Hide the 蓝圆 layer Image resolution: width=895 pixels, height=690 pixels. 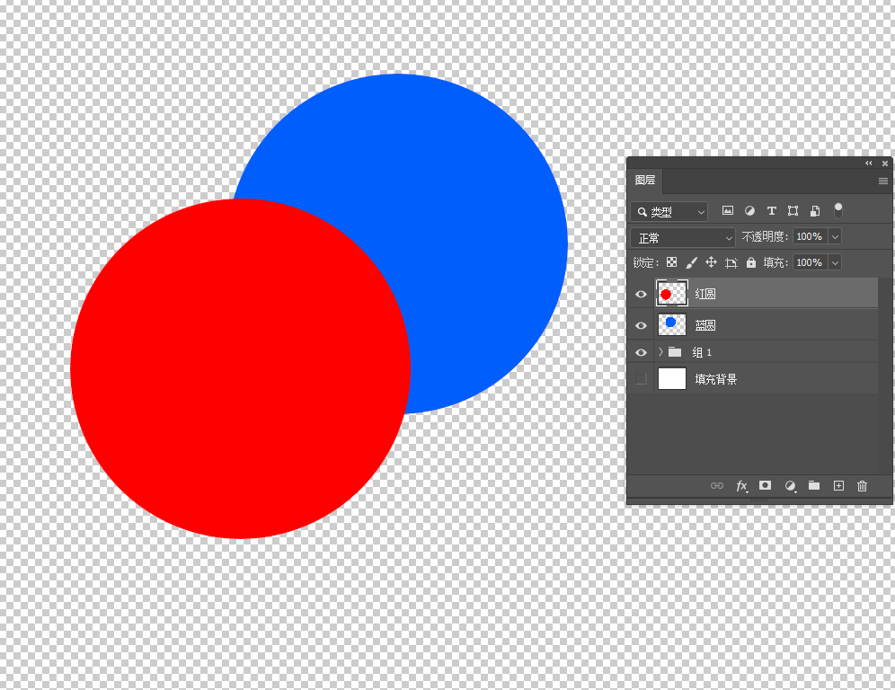(641, 325)
